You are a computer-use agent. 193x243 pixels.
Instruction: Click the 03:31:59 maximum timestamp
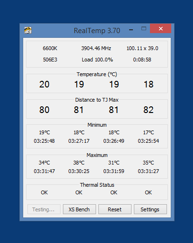[114, 171]
